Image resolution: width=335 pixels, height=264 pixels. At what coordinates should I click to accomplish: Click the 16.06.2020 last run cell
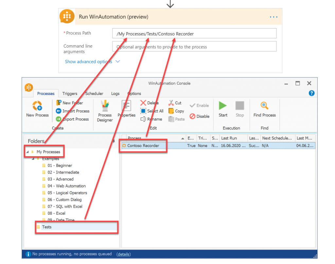tap(233, 145)
